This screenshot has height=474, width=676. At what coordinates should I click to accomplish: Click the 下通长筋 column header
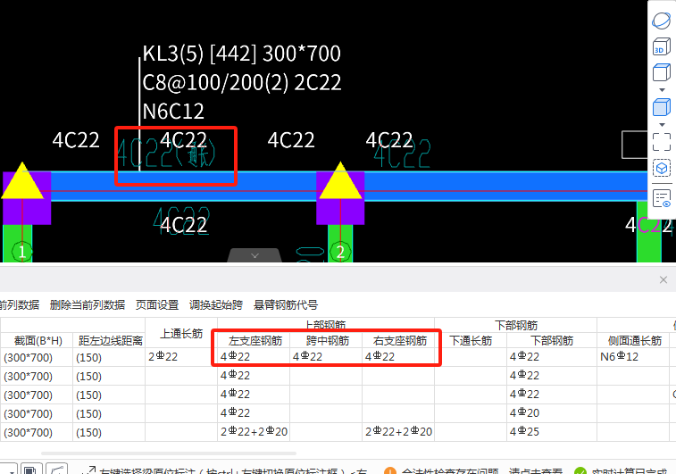click(x=471, y=341)
